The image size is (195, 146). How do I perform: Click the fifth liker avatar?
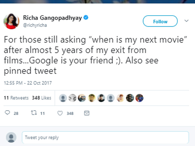pyautogui.click(x=101, y=98)
